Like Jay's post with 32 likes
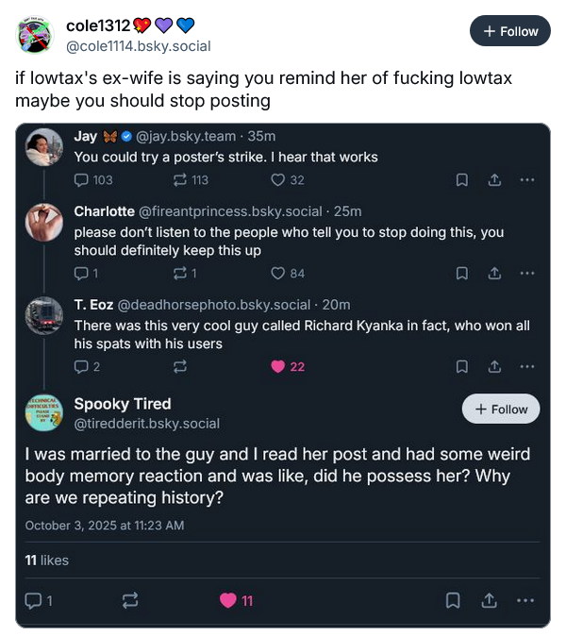 pos(277,180)
